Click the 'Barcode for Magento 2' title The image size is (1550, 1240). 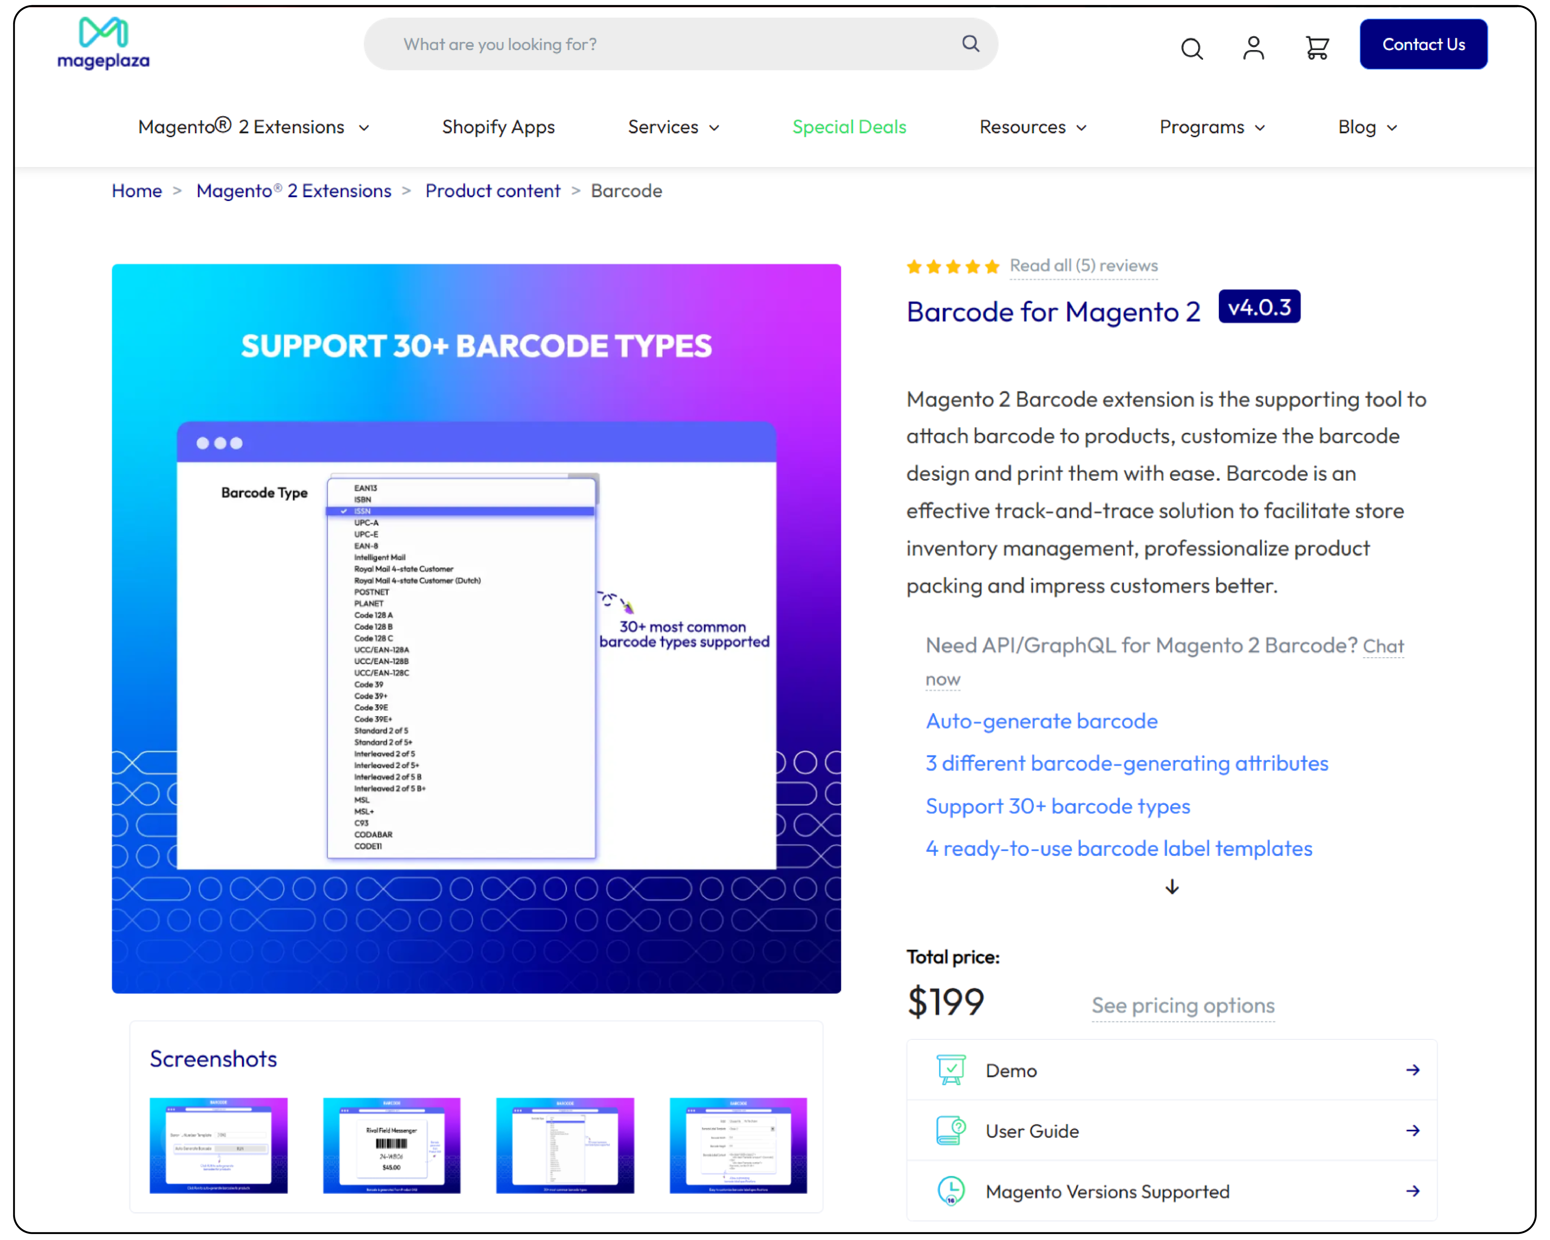(x=1053, y=312)
